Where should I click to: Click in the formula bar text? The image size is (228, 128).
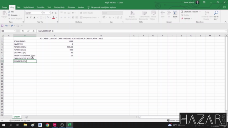tap(46, 31)
